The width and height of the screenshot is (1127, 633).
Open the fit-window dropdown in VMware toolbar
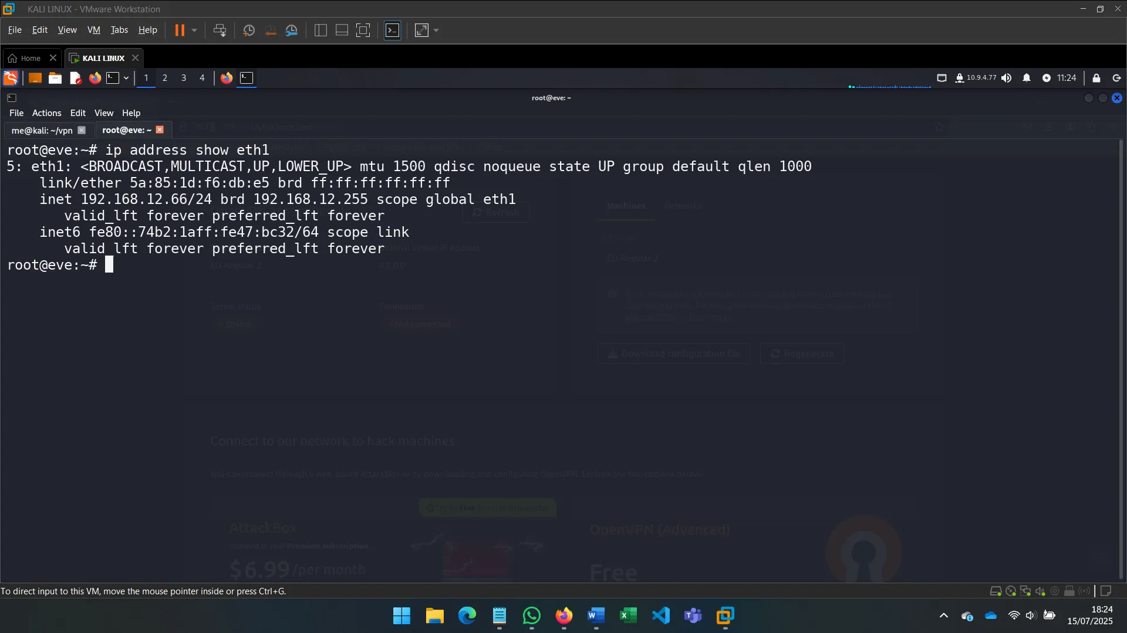point(436,30)
